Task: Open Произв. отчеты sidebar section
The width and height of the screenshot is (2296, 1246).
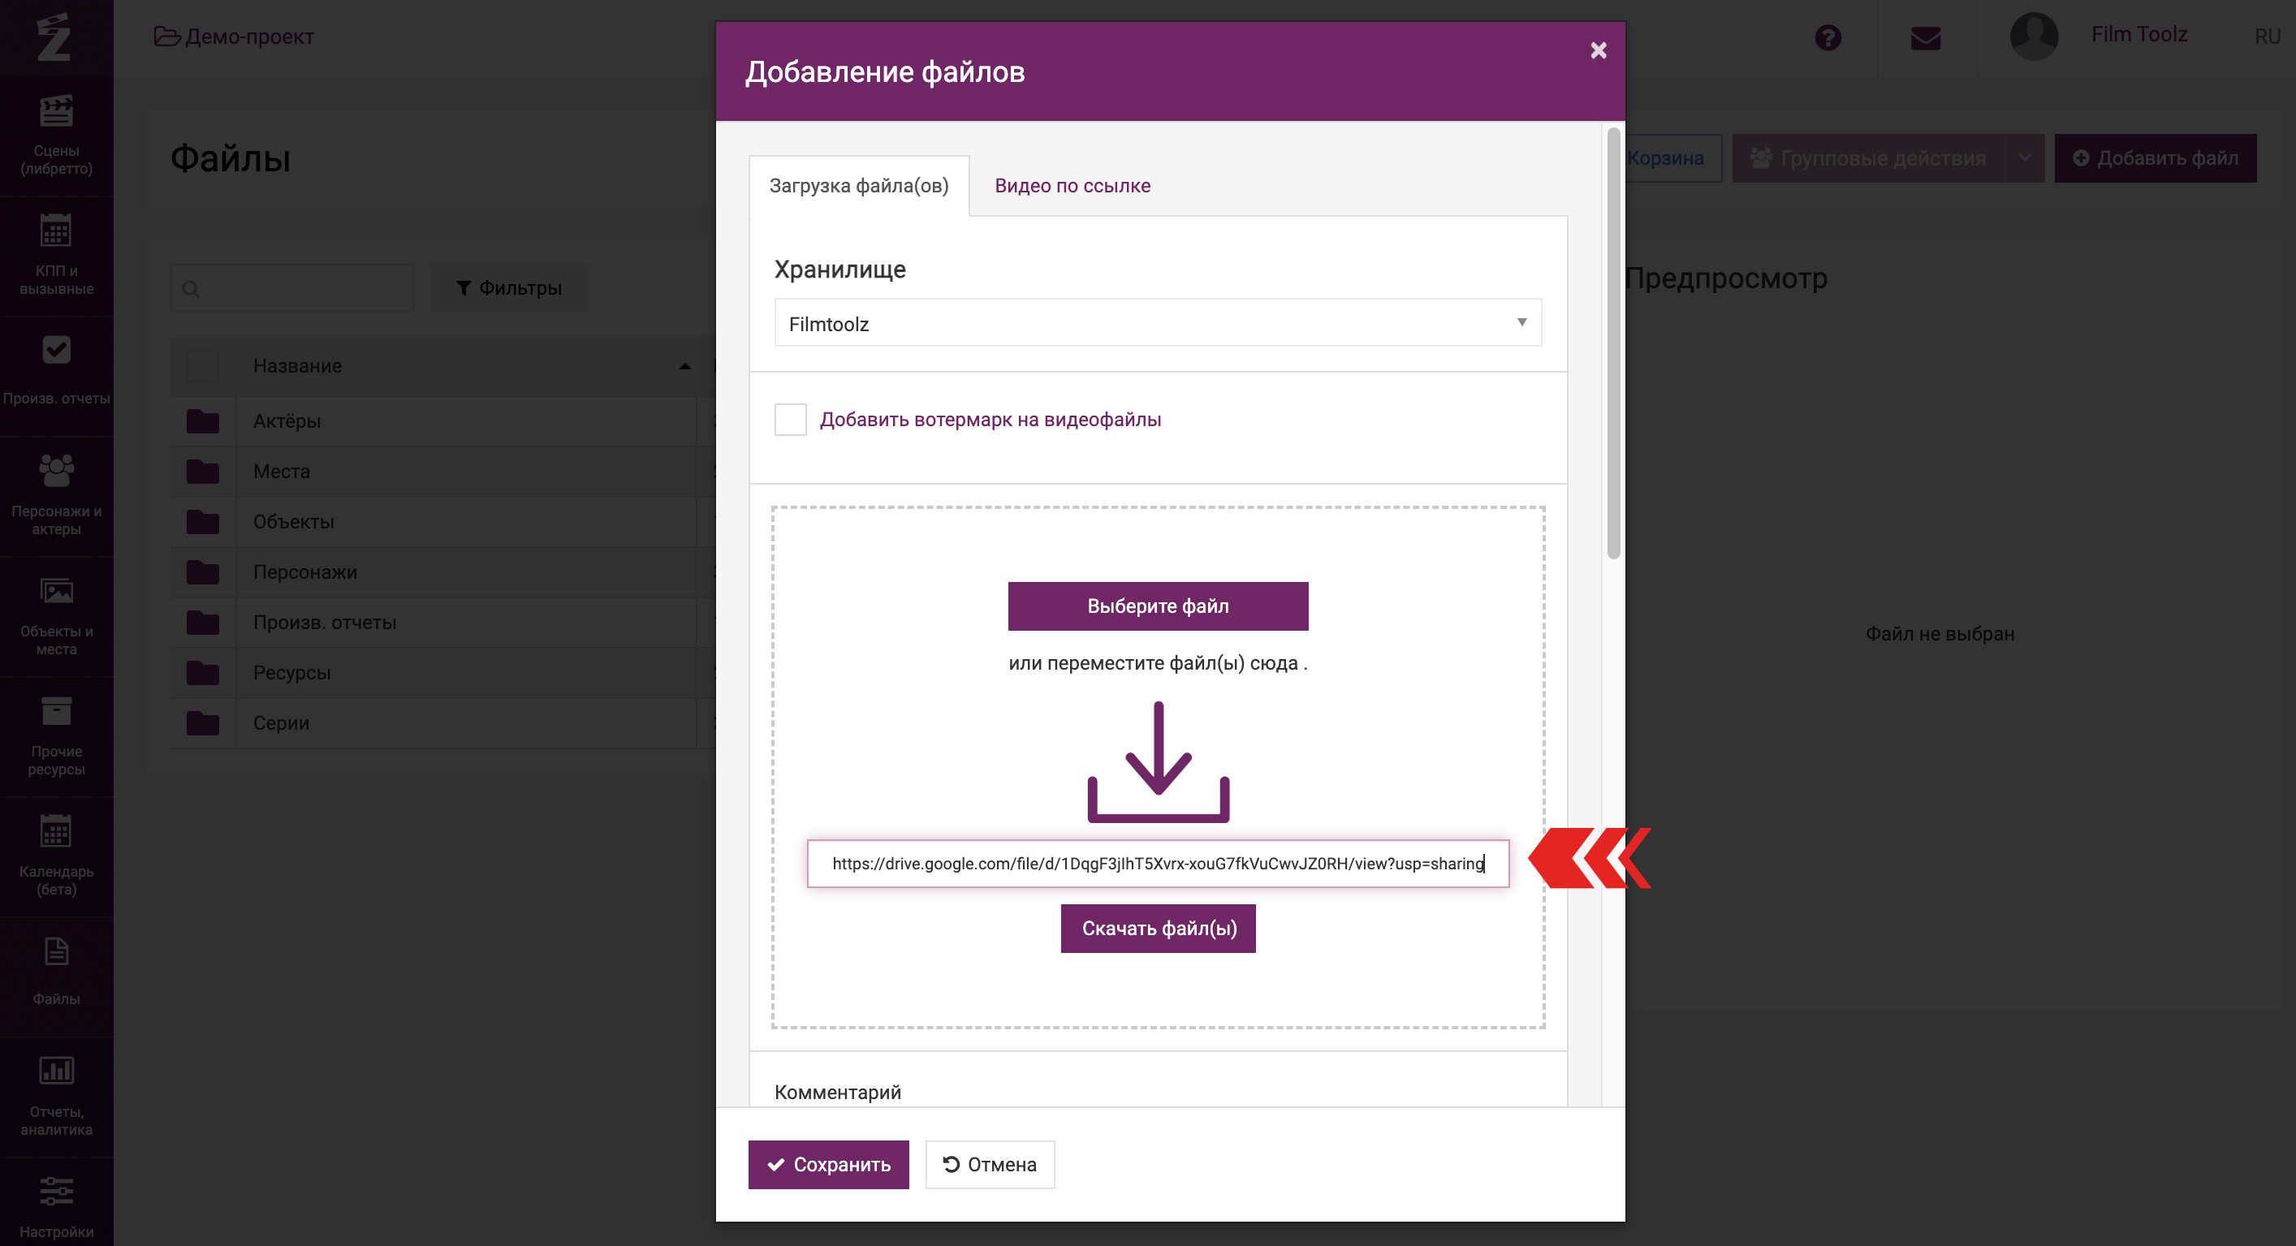Action: coord(56,375)
